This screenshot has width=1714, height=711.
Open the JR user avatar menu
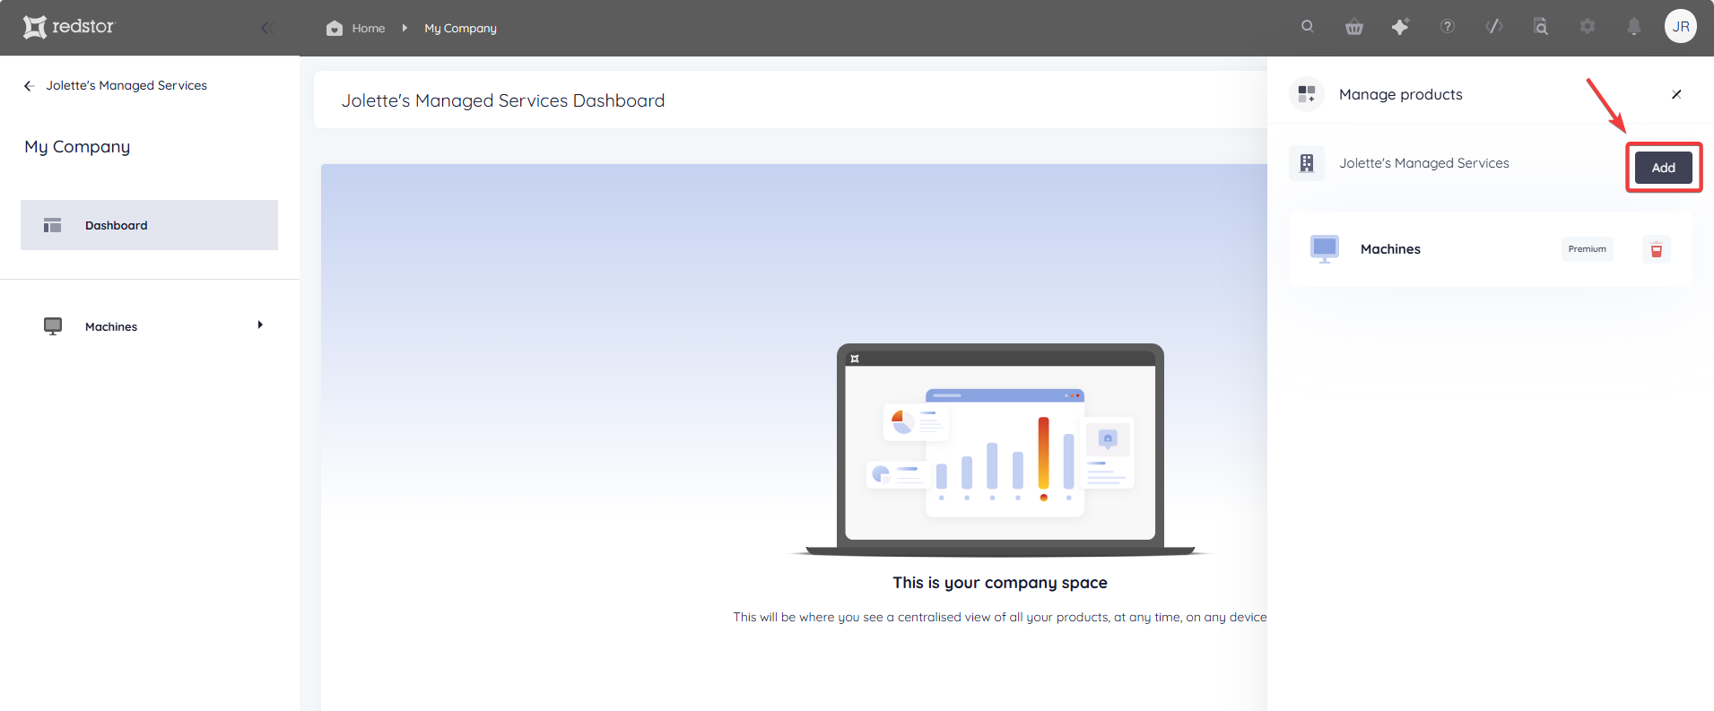1681,26
